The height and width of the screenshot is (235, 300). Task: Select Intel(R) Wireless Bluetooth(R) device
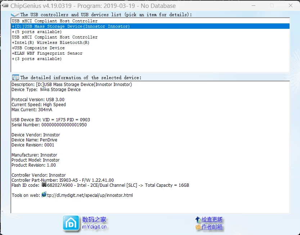point(150,42)
